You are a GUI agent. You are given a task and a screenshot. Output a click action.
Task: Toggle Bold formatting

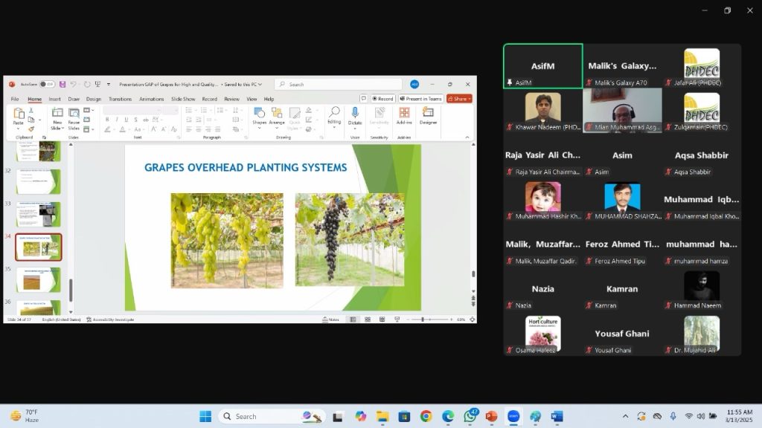(x=107, y=119)
